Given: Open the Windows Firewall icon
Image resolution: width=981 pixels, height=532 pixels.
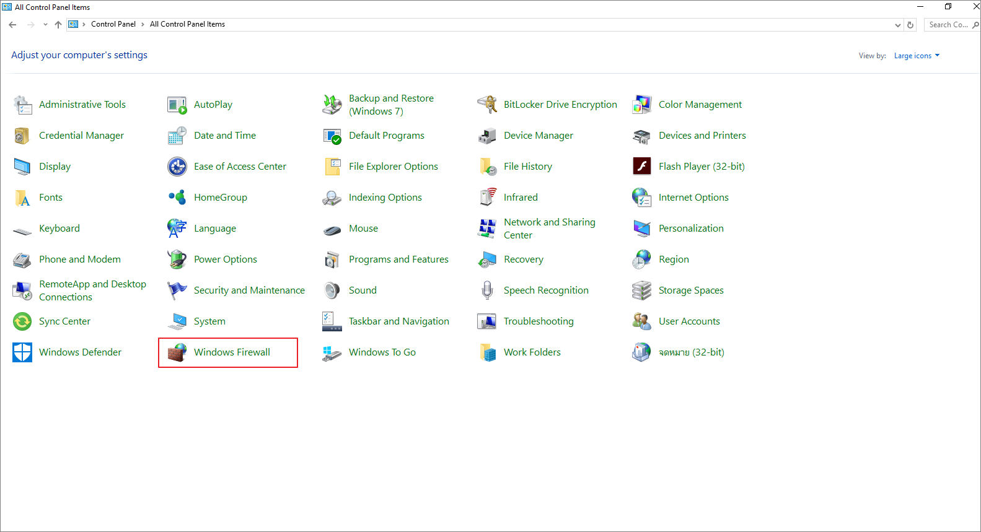Looking at the screenshot, I should pyautogui.click(x=177, y=352).
